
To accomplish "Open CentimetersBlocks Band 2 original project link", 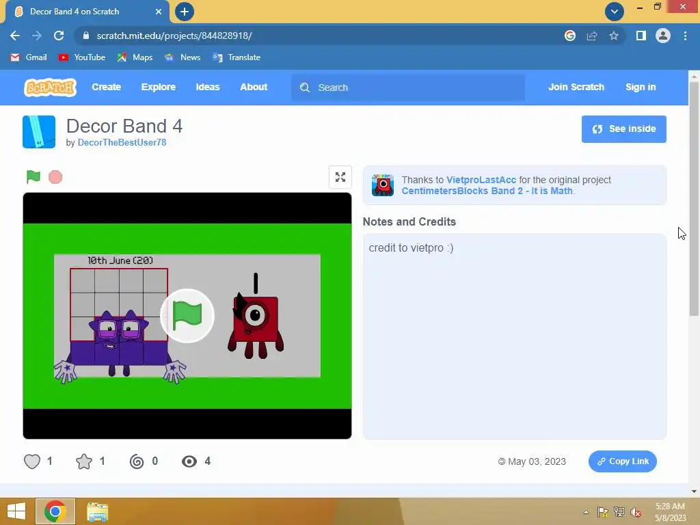I will coord(487,191).
